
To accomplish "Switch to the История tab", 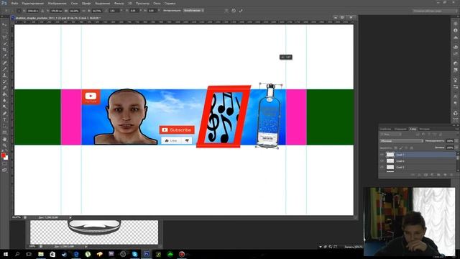I will coord(424,129).
